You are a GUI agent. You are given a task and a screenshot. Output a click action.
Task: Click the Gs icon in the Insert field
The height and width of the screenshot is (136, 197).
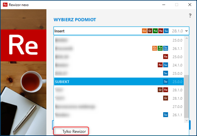click(x=144, y=31)
